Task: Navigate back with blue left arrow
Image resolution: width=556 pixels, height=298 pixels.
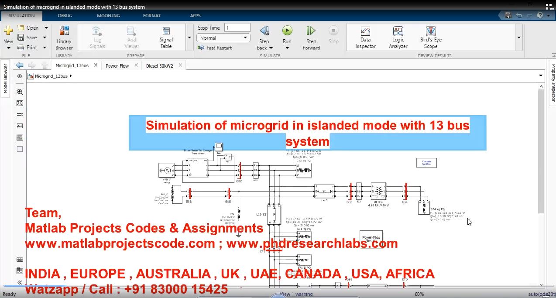Action: click(20, 65)
